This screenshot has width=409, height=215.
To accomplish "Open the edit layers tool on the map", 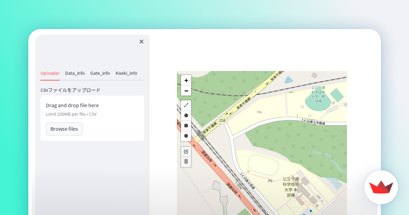I will (x=186, y=152).
